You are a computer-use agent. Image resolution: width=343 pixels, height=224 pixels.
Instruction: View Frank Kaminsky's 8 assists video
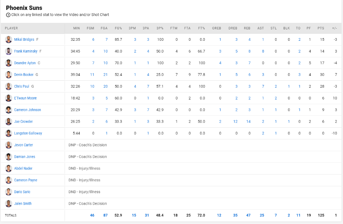tap(263, 51)
